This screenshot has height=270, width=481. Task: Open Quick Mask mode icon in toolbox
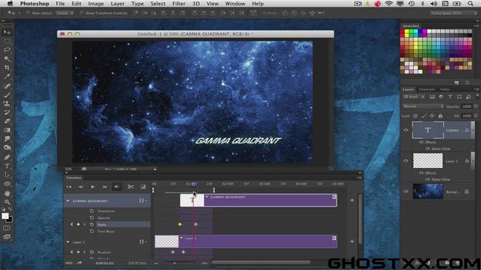[x=7, y=228]
